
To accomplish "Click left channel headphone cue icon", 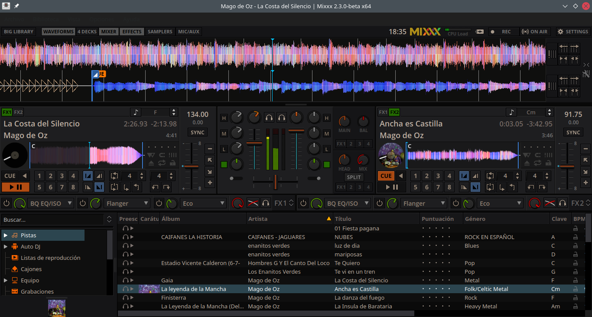I will [269, 117].
